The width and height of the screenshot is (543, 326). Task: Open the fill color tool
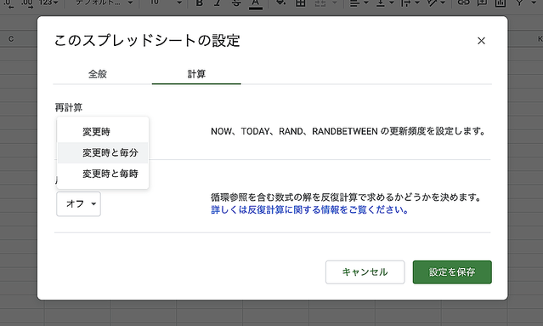pos(281,3)
